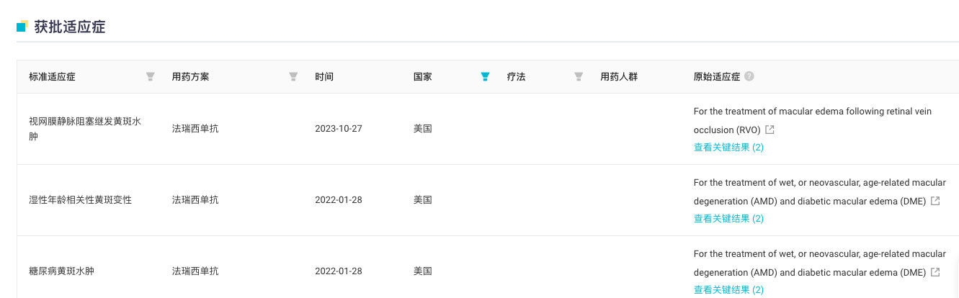Click 法瑞西单抗 in the 2023-10-27 row
This screenshot has height=298, width=959.
[195, 129]
